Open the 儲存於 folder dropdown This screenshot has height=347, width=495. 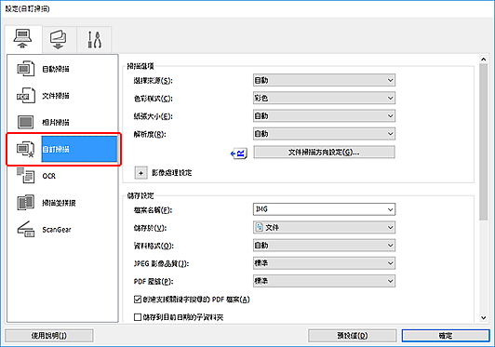pos(324,227)
